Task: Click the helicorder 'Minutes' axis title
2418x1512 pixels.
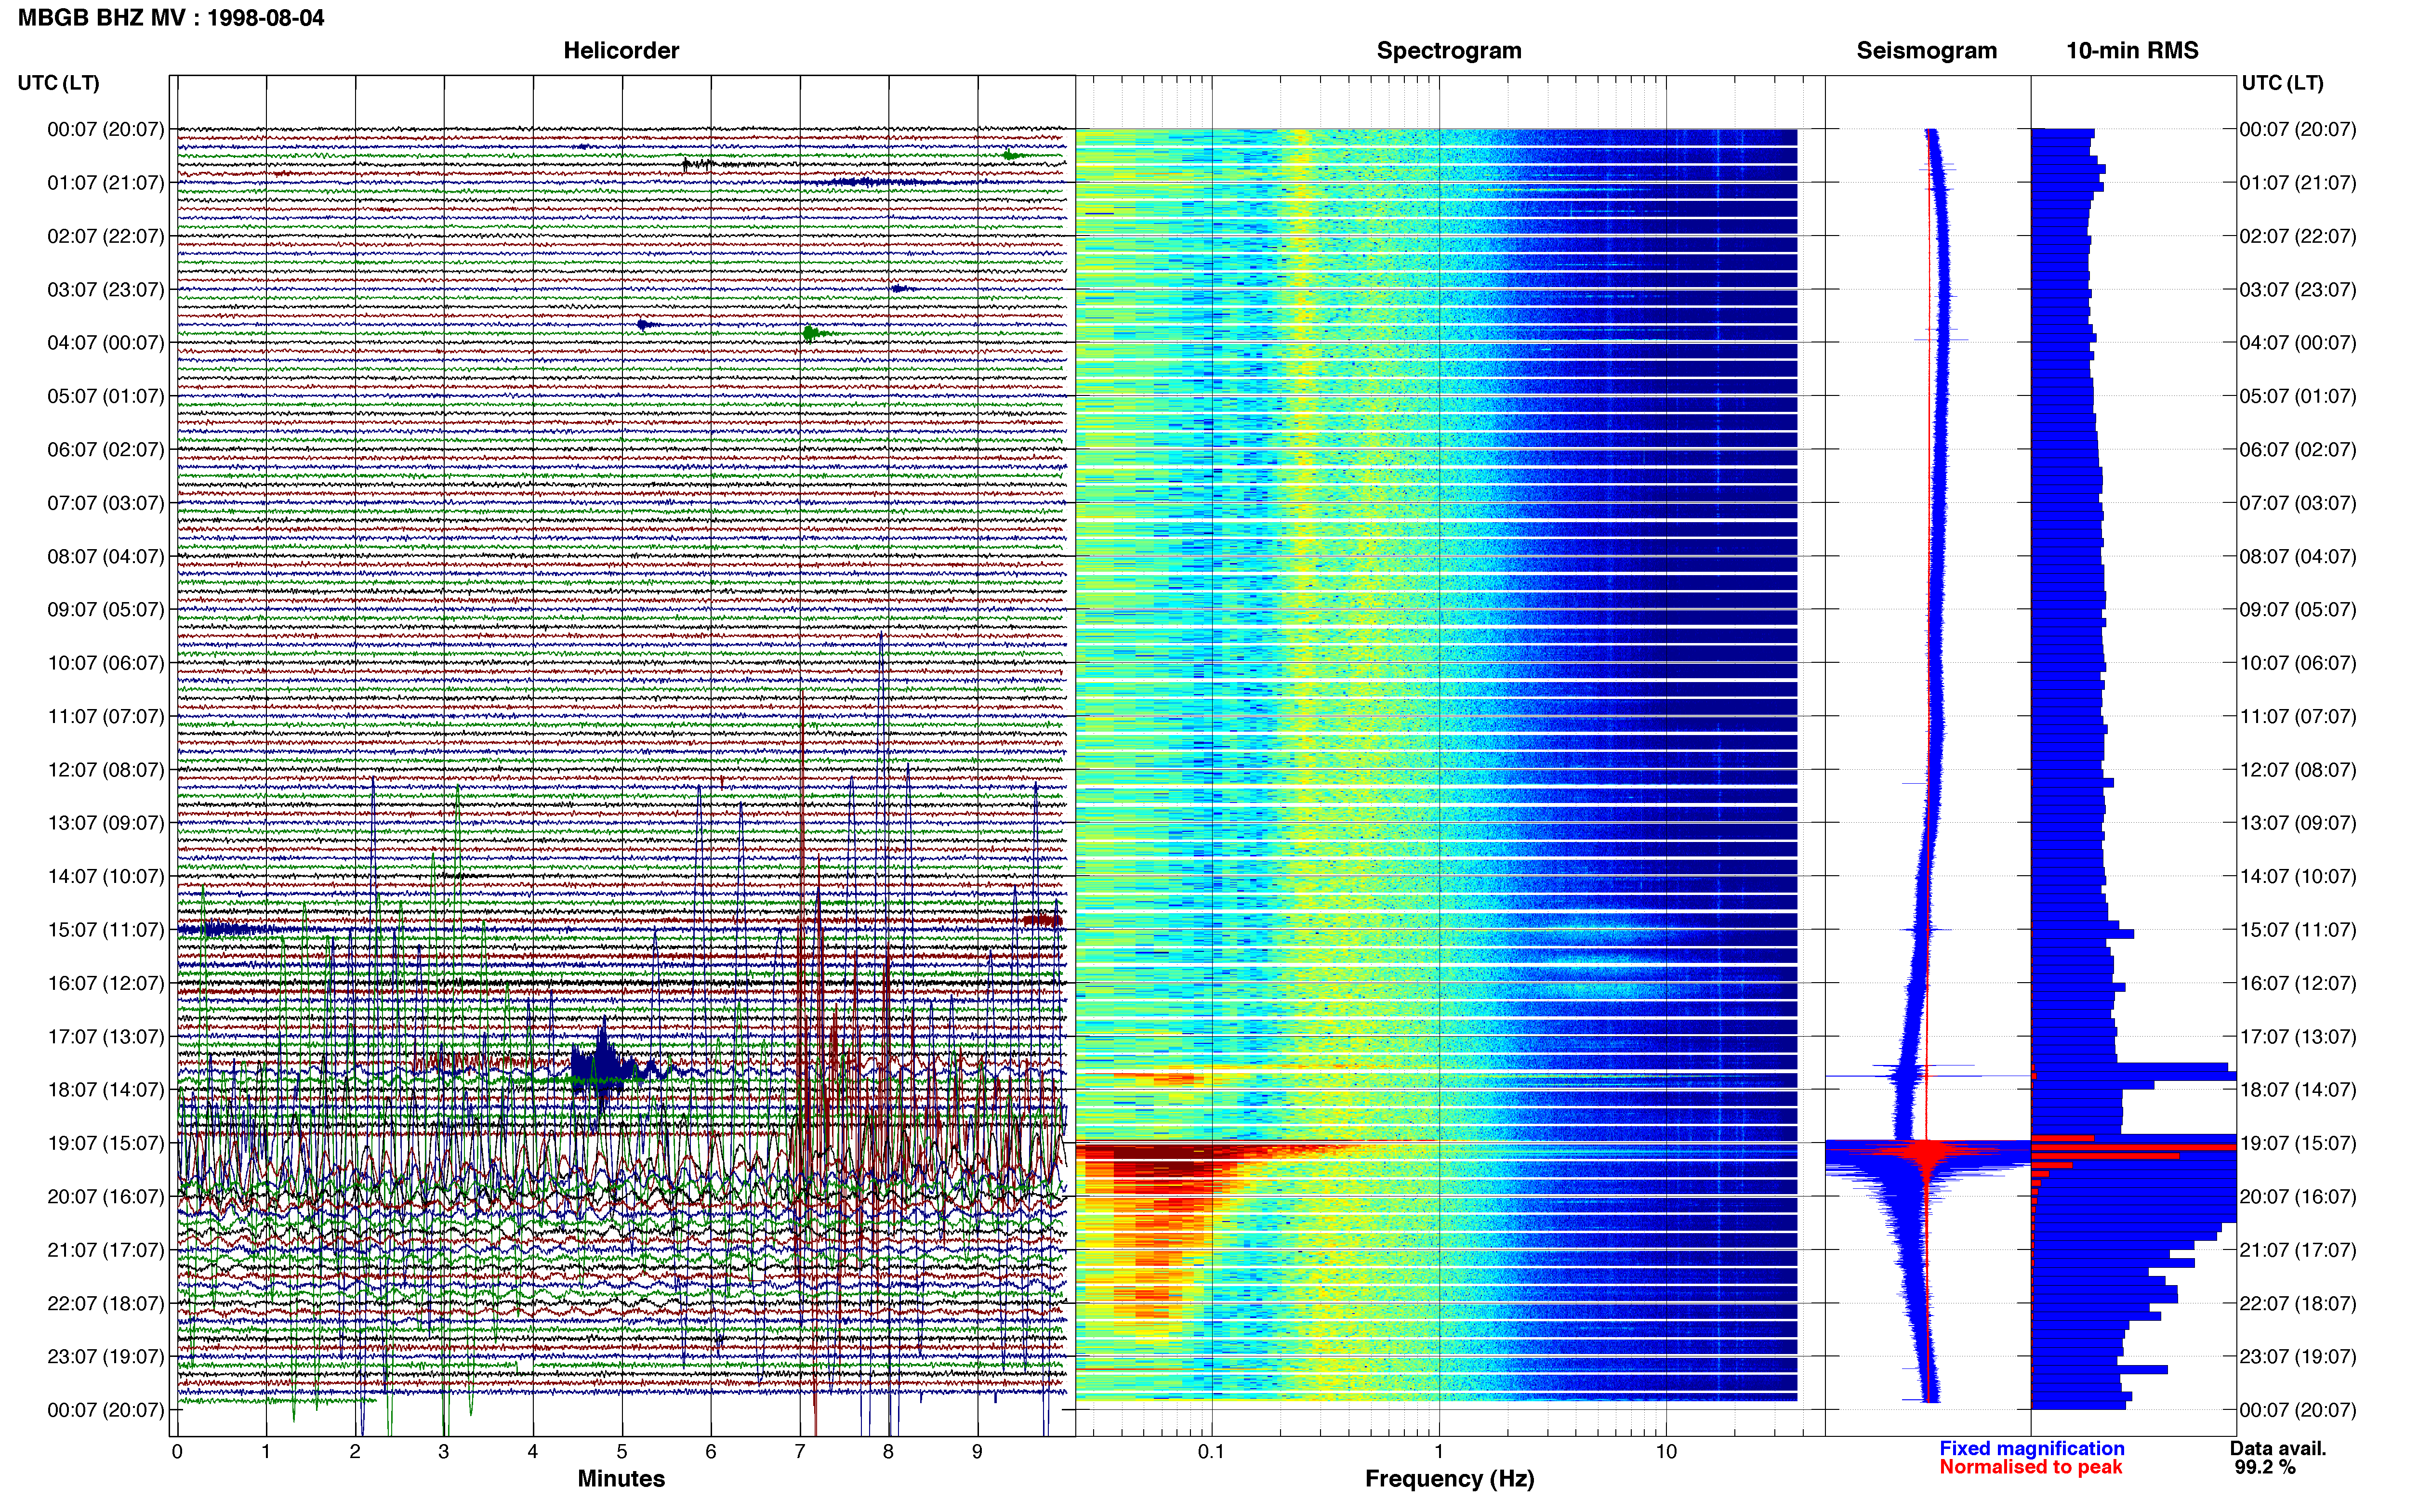Action: point(621,1479)
